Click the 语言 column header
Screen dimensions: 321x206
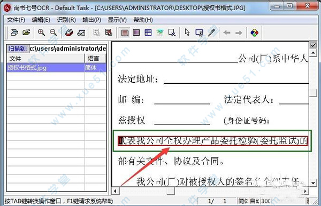tap(95, 59)
